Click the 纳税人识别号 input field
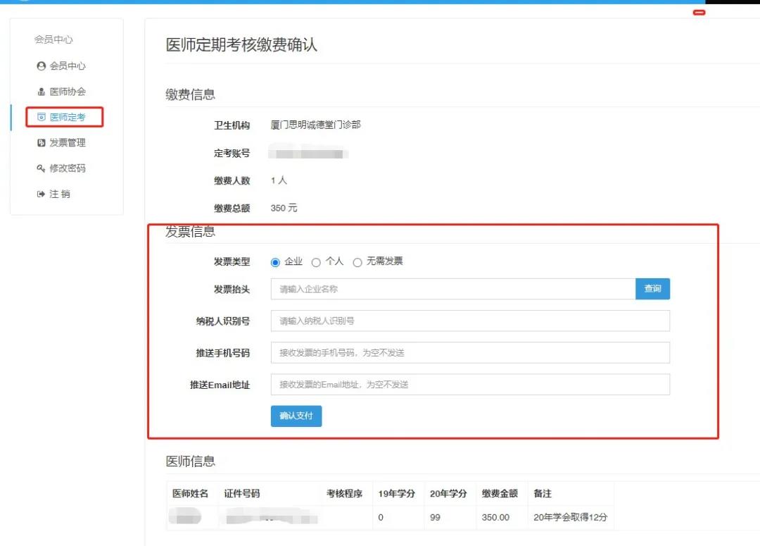 tap(469, 321)
